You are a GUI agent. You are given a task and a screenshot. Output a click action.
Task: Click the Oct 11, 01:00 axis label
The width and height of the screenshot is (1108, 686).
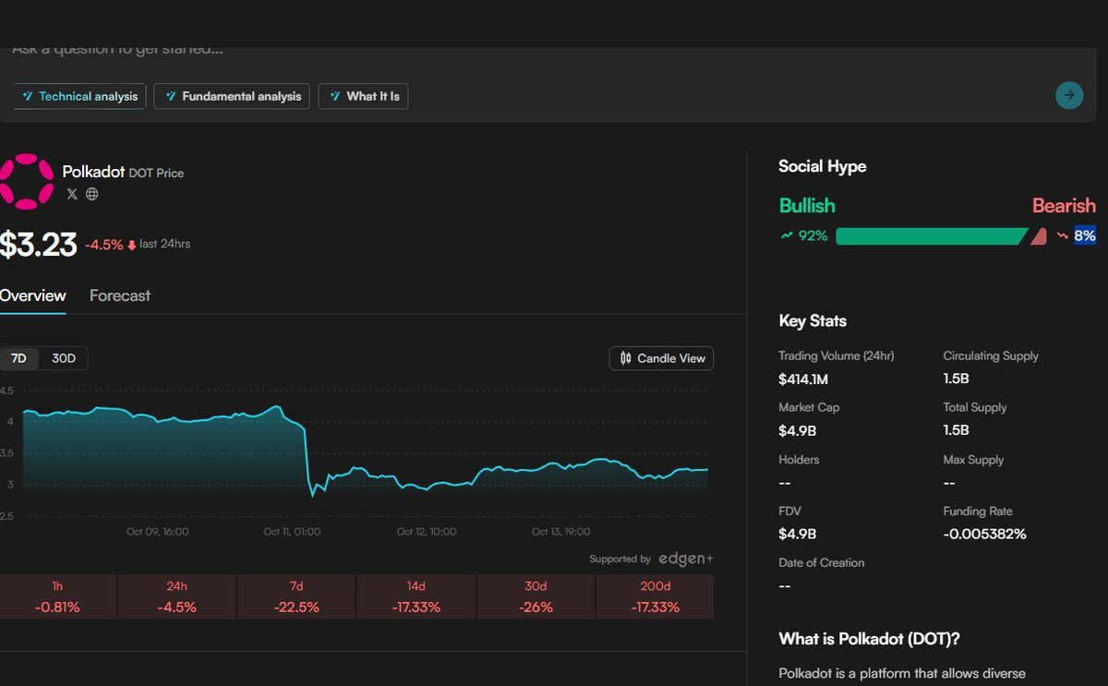click(x=292, y=532)
